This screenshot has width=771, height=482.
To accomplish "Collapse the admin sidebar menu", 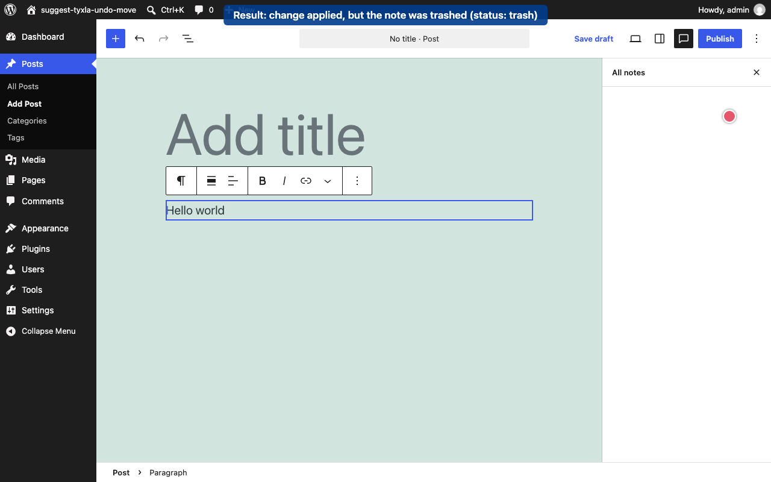I will pos(48,331).
